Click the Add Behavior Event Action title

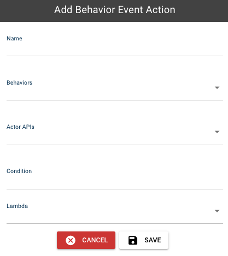115,10
